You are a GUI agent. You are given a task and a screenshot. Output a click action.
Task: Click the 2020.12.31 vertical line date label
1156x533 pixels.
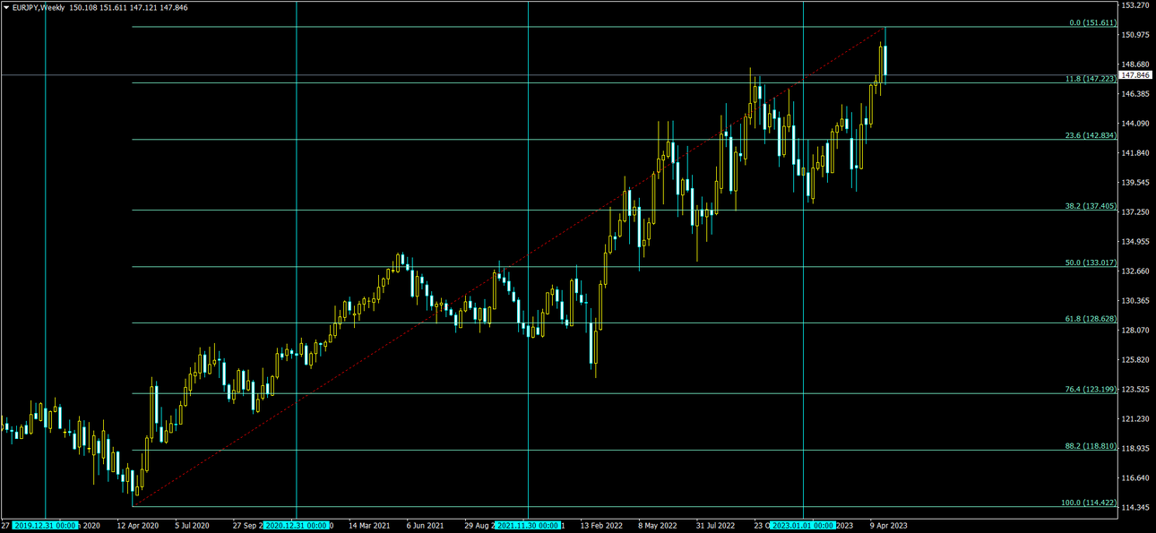click(297, 526)
